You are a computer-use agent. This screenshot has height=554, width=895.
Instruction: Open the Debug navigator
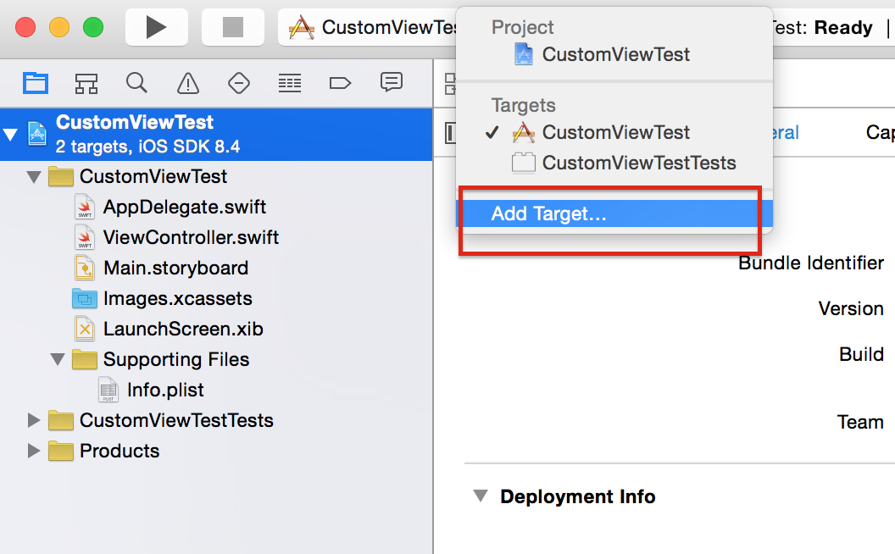(289, 83)
